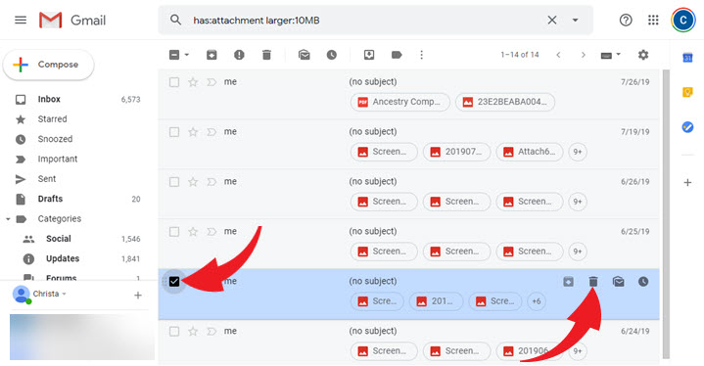Image resolution: width=704 pixels, height=366 pixels.
Task: Open Google Keep in side panel
Action: (687, 92)
